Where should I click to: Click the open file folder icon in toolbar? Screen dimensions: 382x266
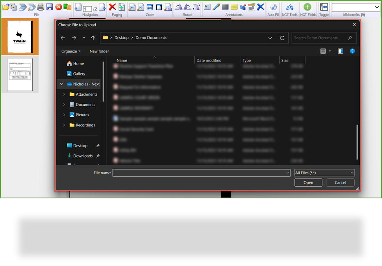pyautogui.click(x=5, y=7)
